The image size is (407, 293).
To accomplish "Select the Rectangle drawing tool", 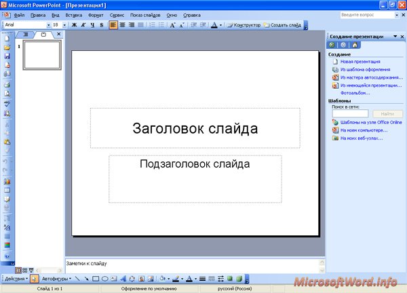I will click(x=96, y=279).
